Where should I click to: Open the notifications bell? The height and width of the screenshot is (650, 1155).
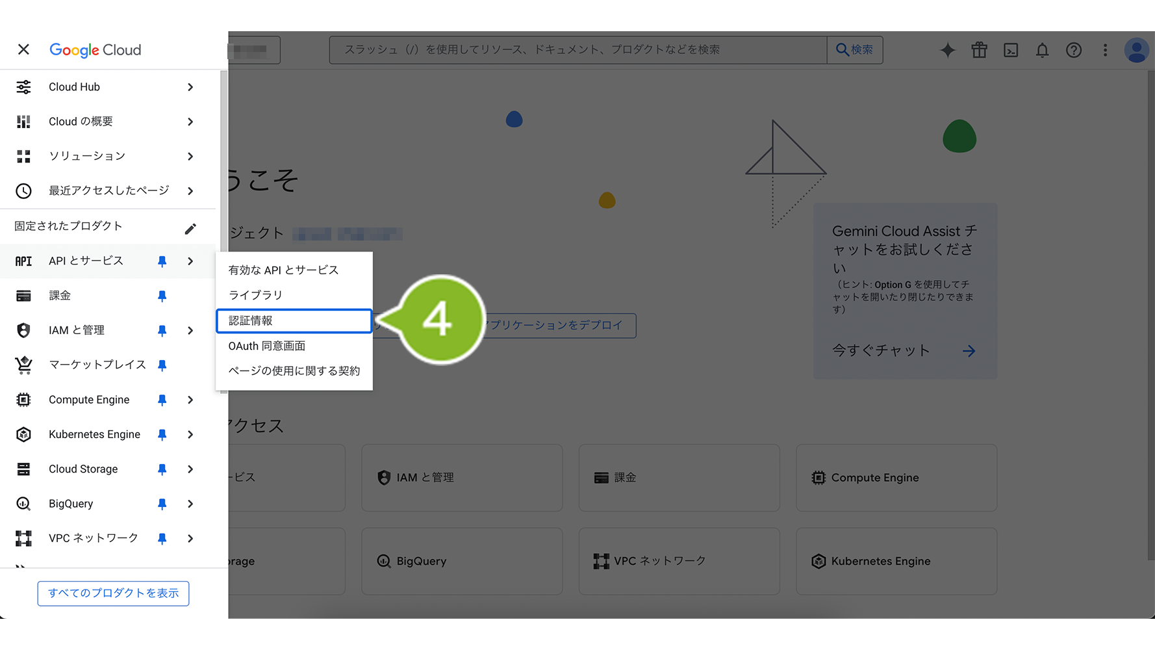pos(1042,50)
